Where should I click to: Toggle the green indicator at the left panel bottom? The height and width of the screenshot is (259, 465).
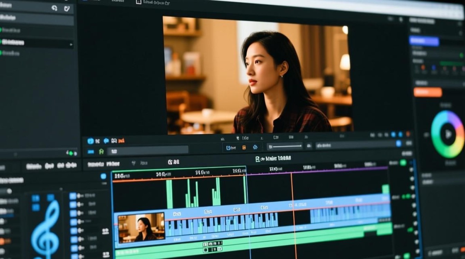pos(71,153)
